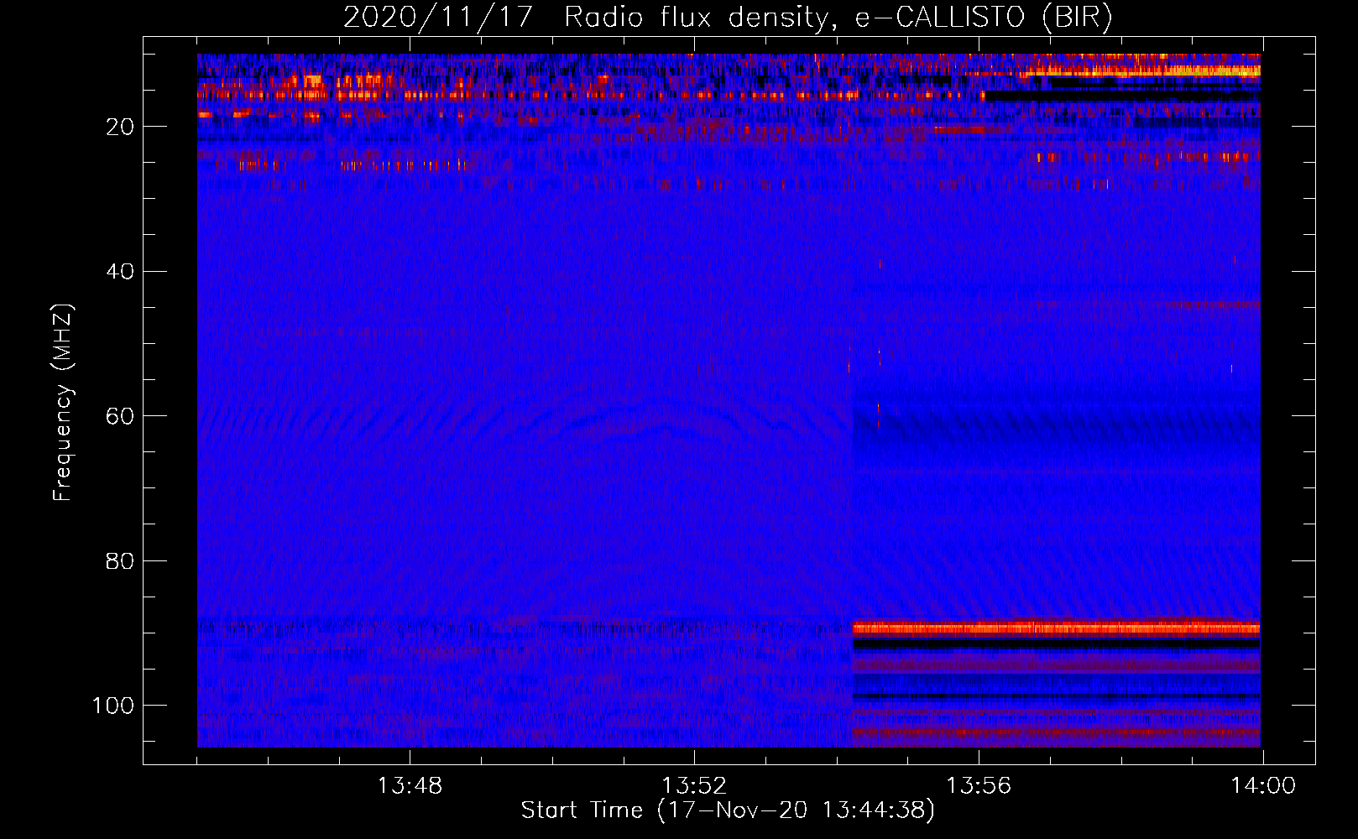This screenshot has height=839, width=1358.
Task: Click the 40 frequency tick label
Action: (x=120, y=271)
